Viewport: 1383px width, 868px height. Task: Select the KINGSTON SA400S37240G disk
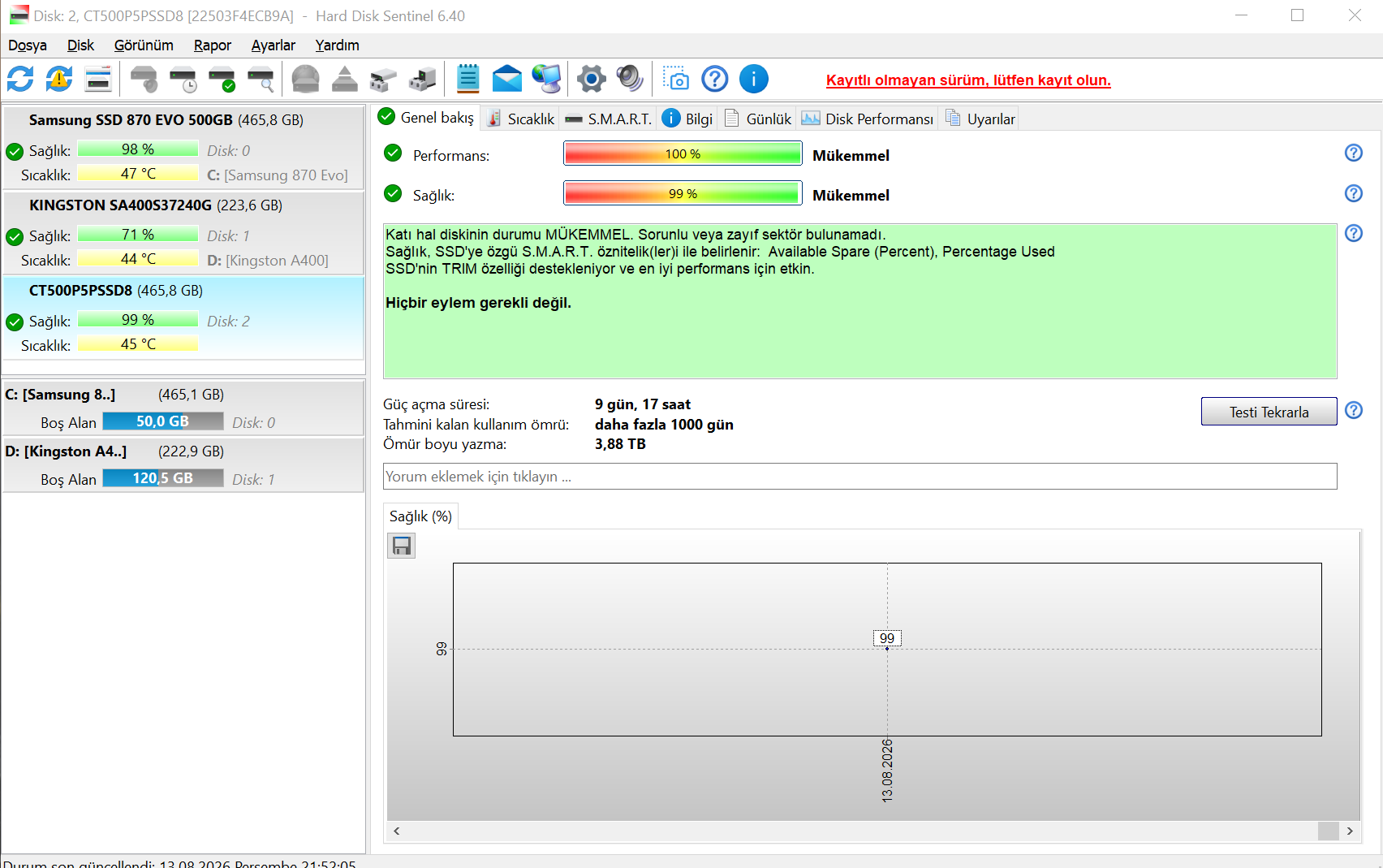(183, 231)
